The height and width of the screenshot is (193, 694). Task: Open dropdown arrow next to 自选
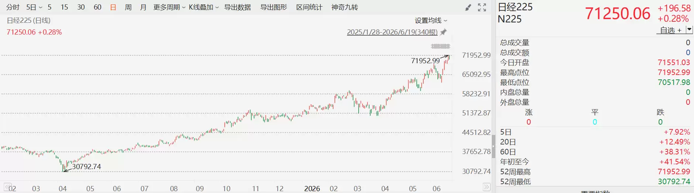click(689, 29)
